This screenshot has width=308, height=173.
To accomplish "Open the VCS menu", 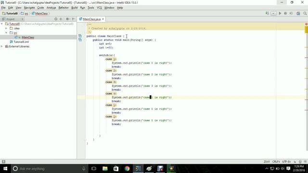I will 99,8.
